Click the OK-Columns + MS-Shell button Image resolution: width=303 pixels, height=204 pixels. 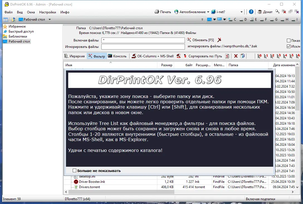153,56
